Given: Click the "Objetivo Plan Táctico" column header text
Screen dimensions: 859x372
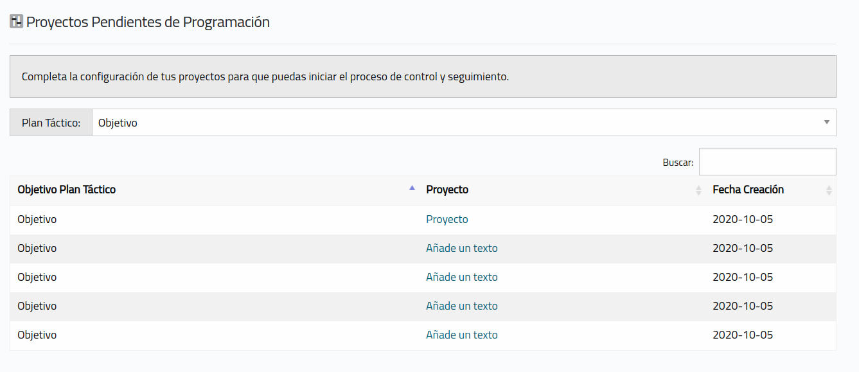Looking at the screenshot, I should tap(67, 190).
